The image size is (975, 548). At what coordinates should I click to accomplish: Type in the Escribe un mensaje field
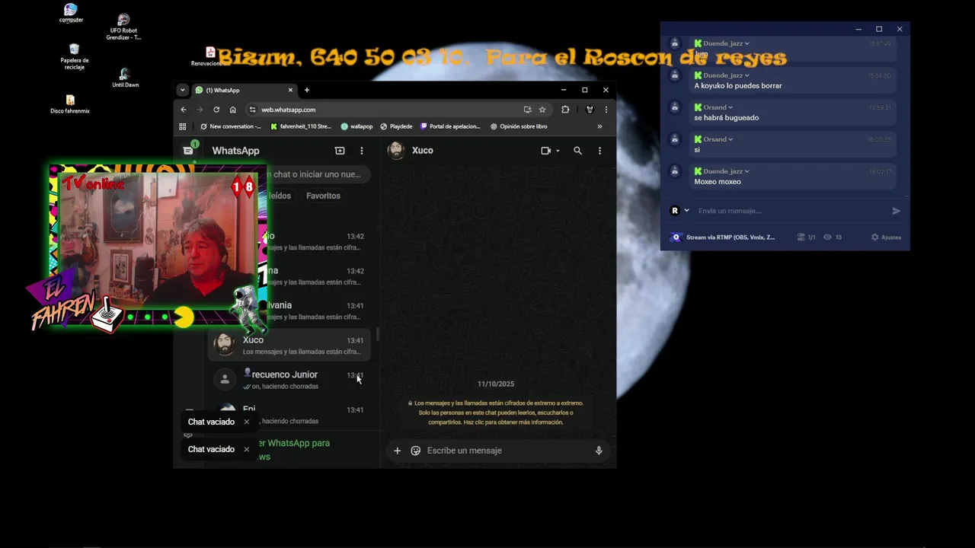coord(507,451)
